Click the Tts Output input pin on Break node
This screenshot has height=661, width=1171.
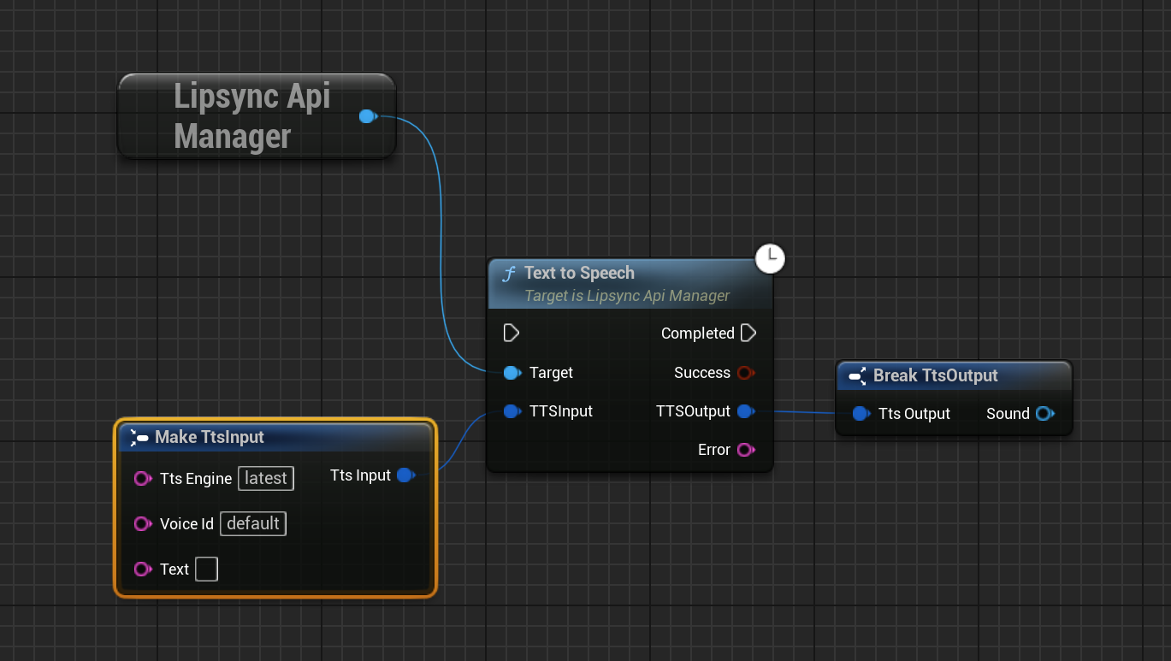click(x=861, y=414)
